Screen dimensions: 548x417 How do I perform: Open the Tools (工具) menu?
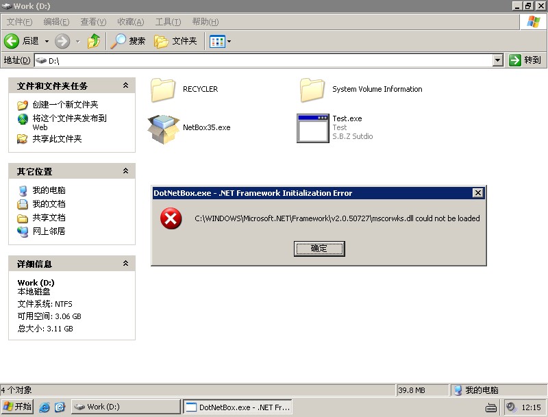168,22
